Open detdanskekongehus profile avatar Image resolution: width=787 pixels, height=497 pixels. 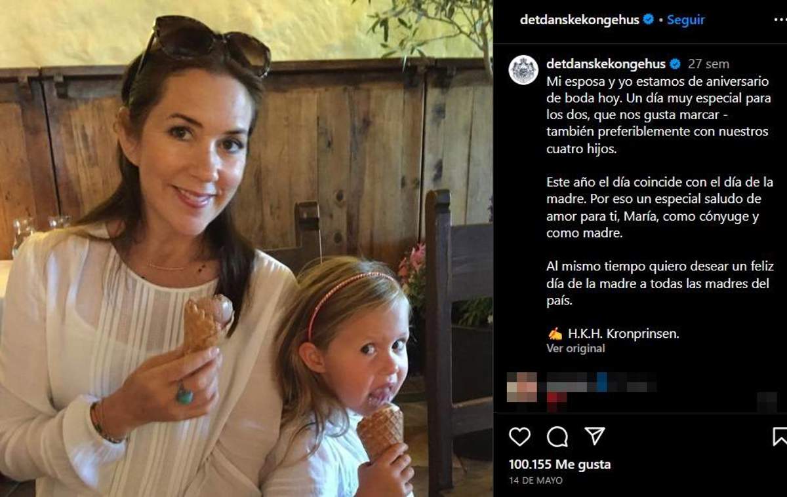[523, 70]
